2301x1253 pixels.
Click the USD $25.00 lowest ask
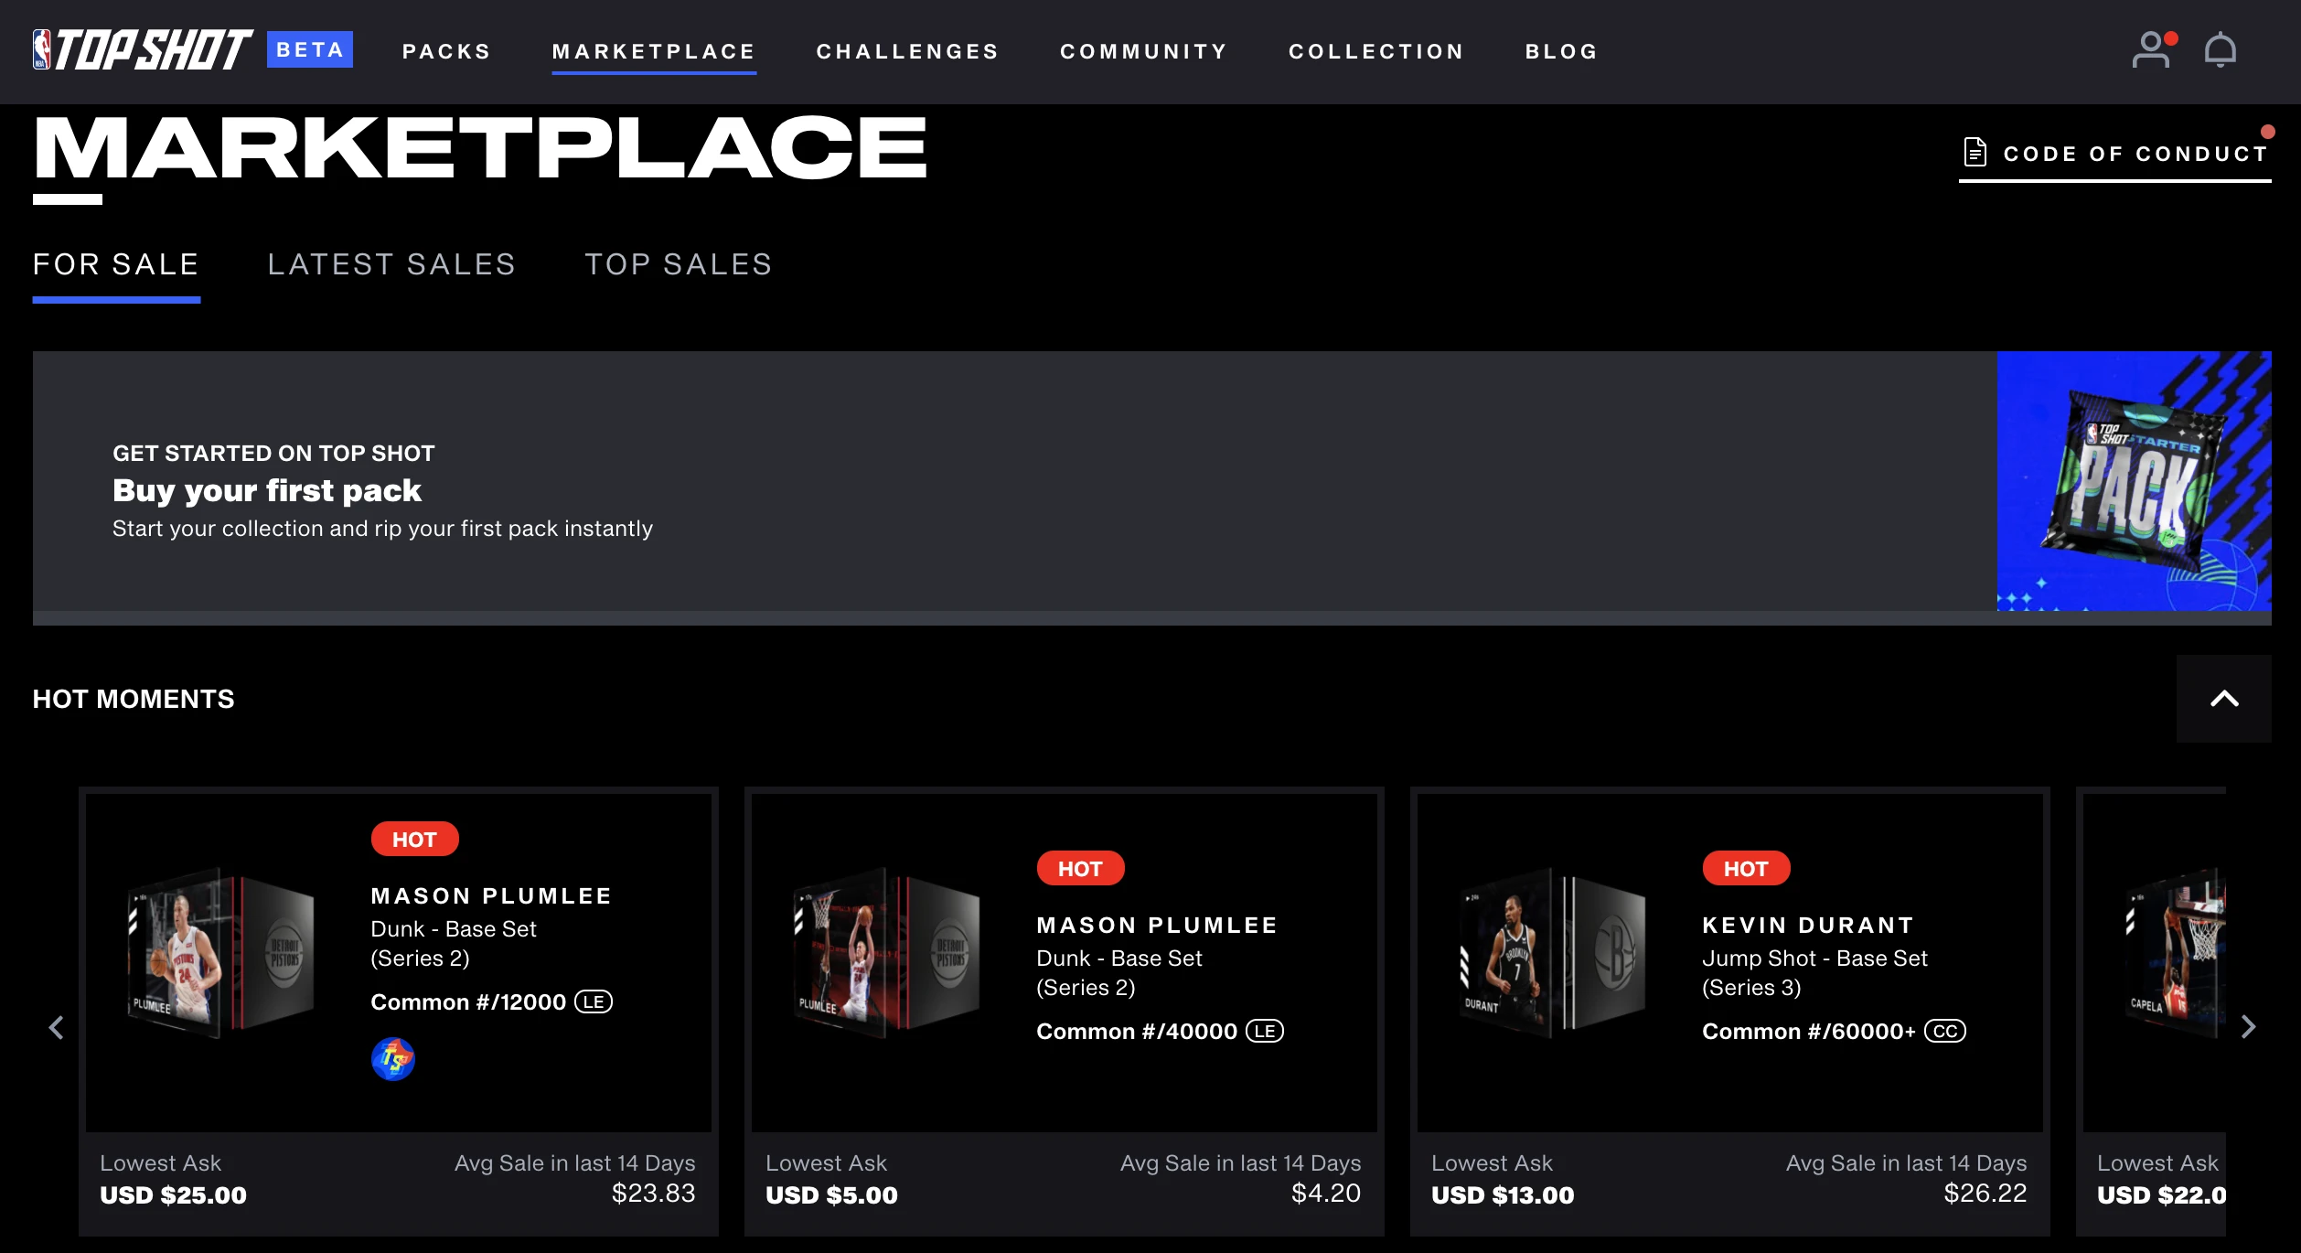click(173, 1195)
